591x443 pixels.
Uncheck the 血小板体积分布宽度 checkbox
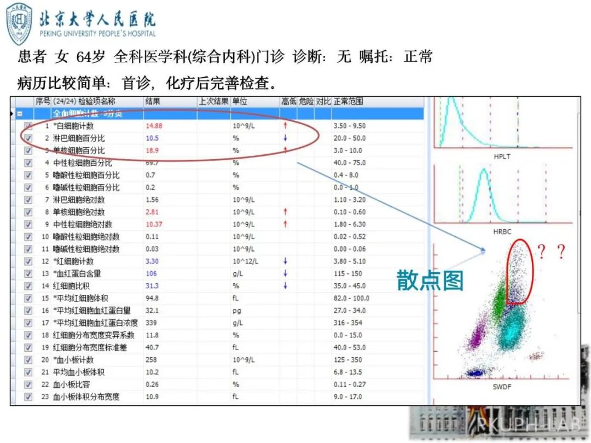(28, 397)
